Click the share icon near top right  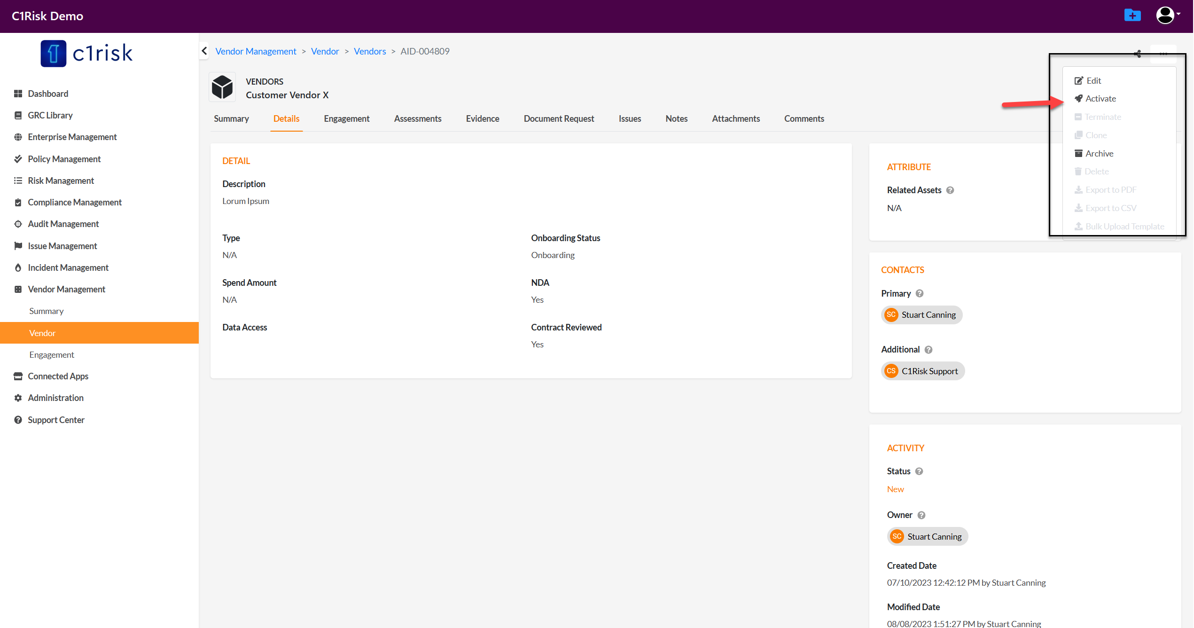(1137, 54)
